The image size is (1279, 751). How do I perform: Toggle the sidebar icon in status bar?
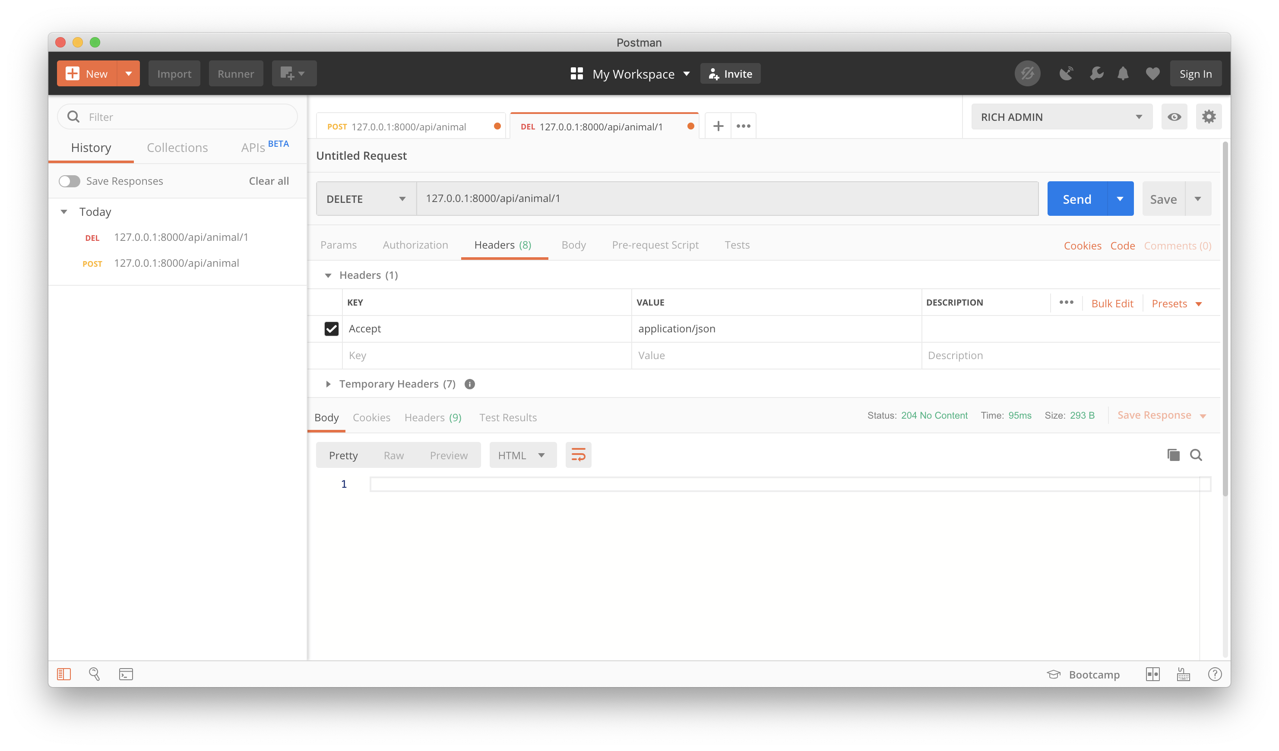64,674
